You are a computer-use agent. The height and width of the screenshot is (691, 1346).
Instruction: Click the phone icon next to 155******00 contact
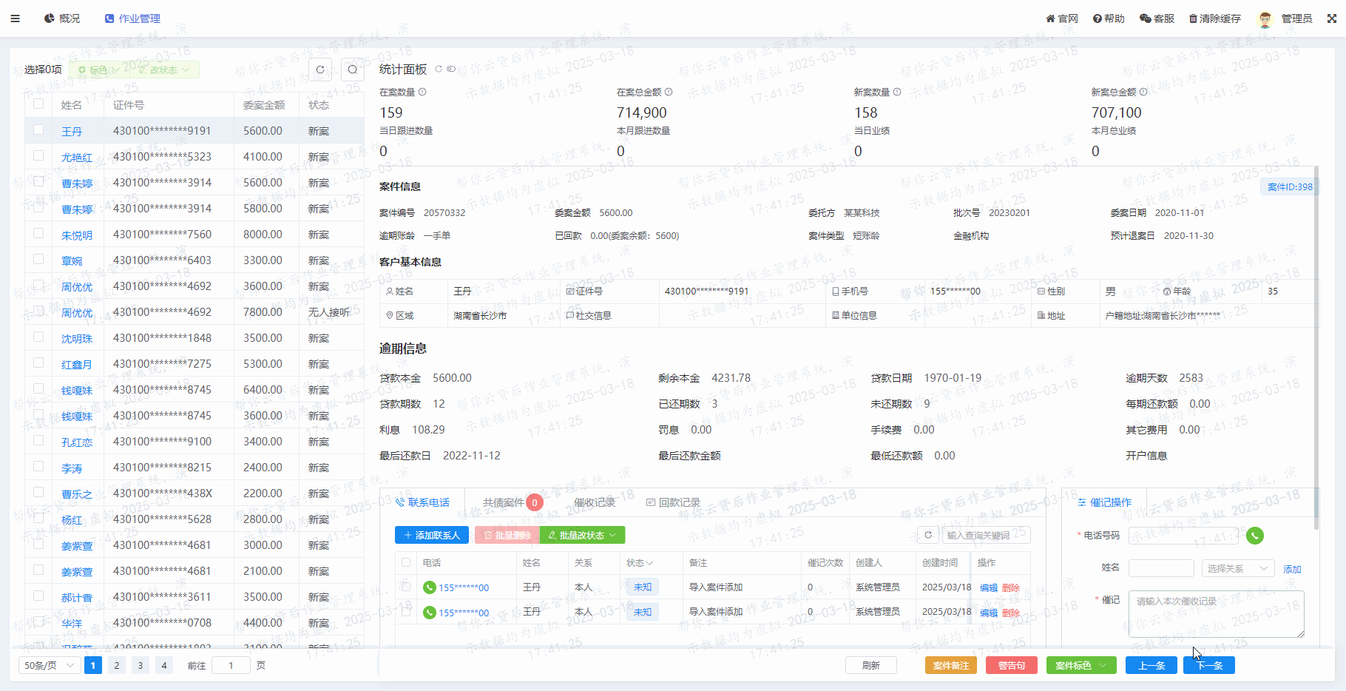pyautogui.click(x=429, y=587)
